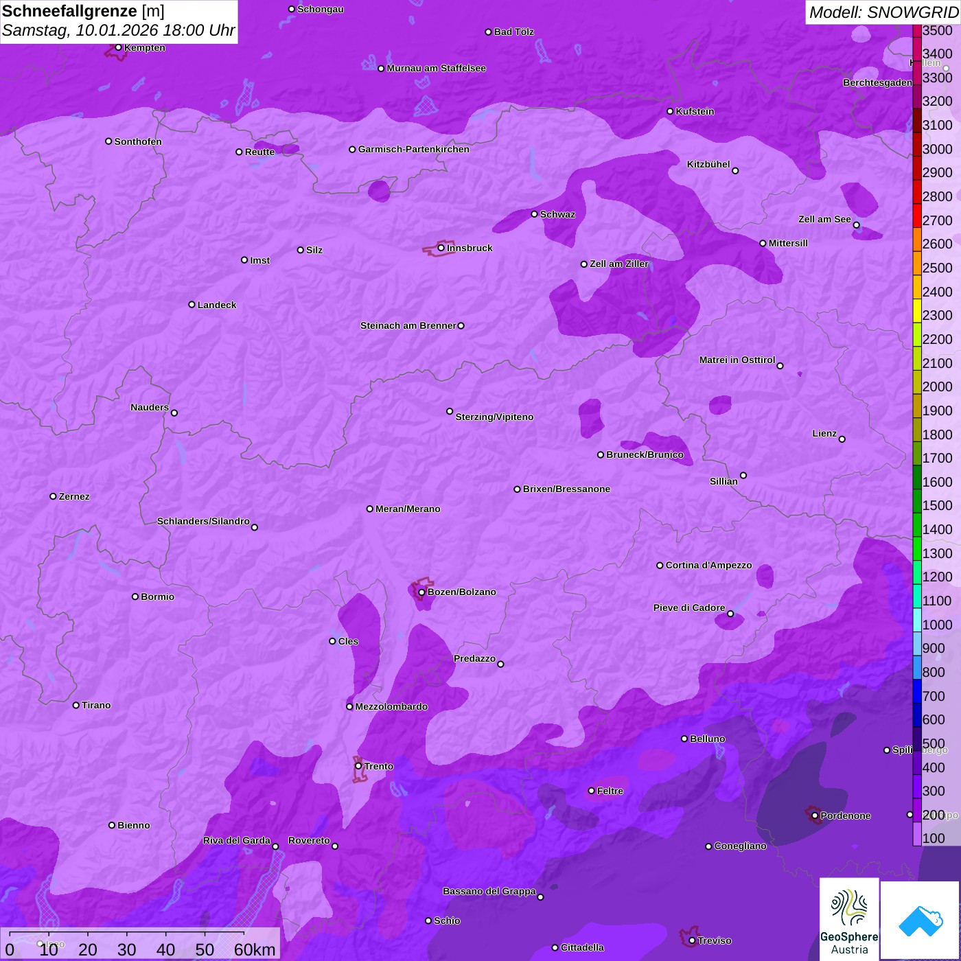This screenshot has height=961, width=961.
Task: Click the 'Zernez' label
Action: coord(75,496)
